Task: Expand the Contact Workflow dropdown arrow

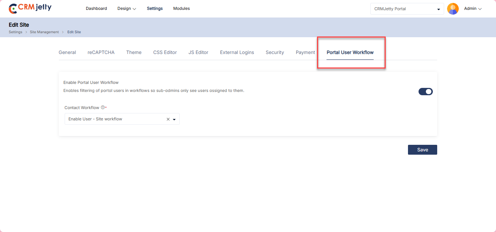Action: click(x=174, y=119)
